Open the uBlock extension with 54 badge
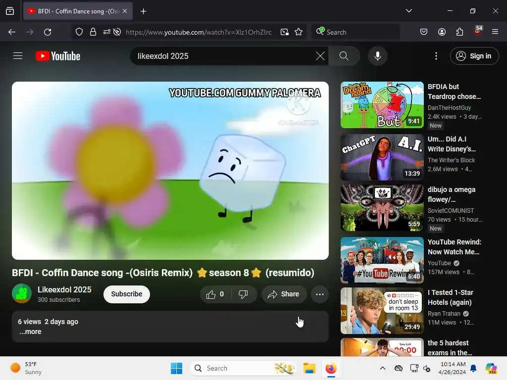Image resolution: width=507 pixels, height=380 pixels. coord(478,31)
